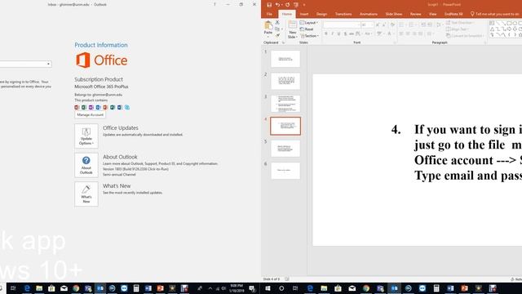Open the Character Spacing dropdown

359,33
